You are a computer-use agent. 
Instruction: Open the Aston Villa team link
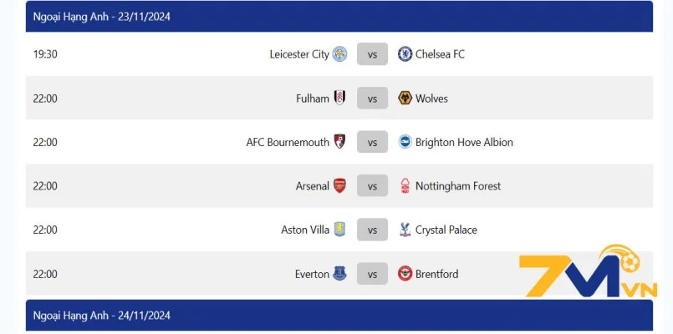(305, 230)
